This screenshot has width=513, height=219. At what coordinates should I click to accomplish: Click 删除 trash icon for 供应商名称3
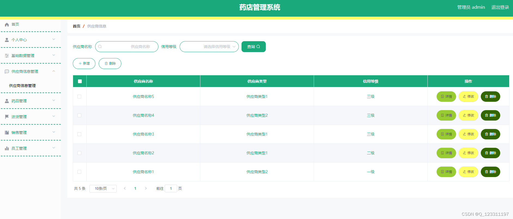pos(487,134)
